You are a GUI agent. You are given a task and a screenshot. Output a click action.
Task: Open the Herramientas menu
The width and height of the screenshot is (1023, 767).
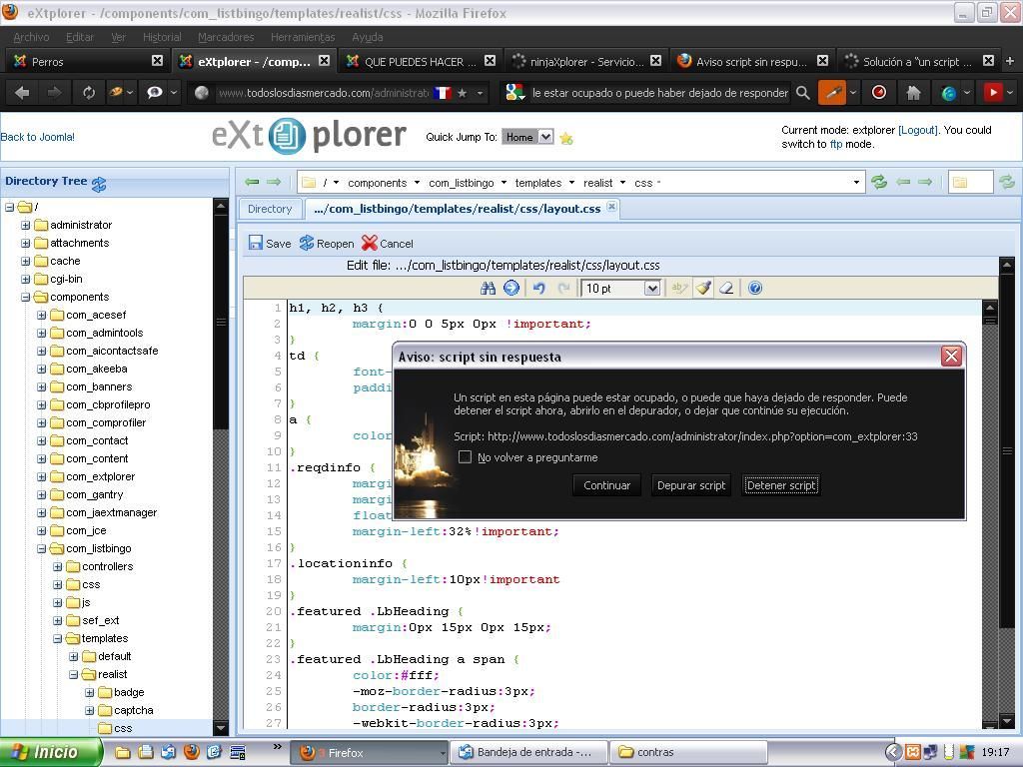pos(303,37)
